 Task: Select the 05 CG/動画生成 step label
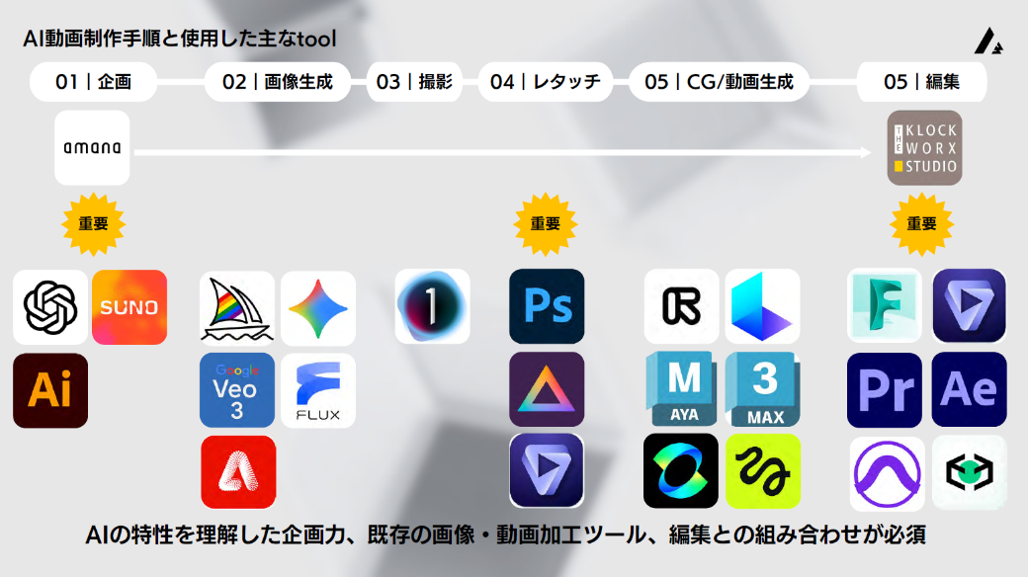pyautogui.click(x=719, y=82)
